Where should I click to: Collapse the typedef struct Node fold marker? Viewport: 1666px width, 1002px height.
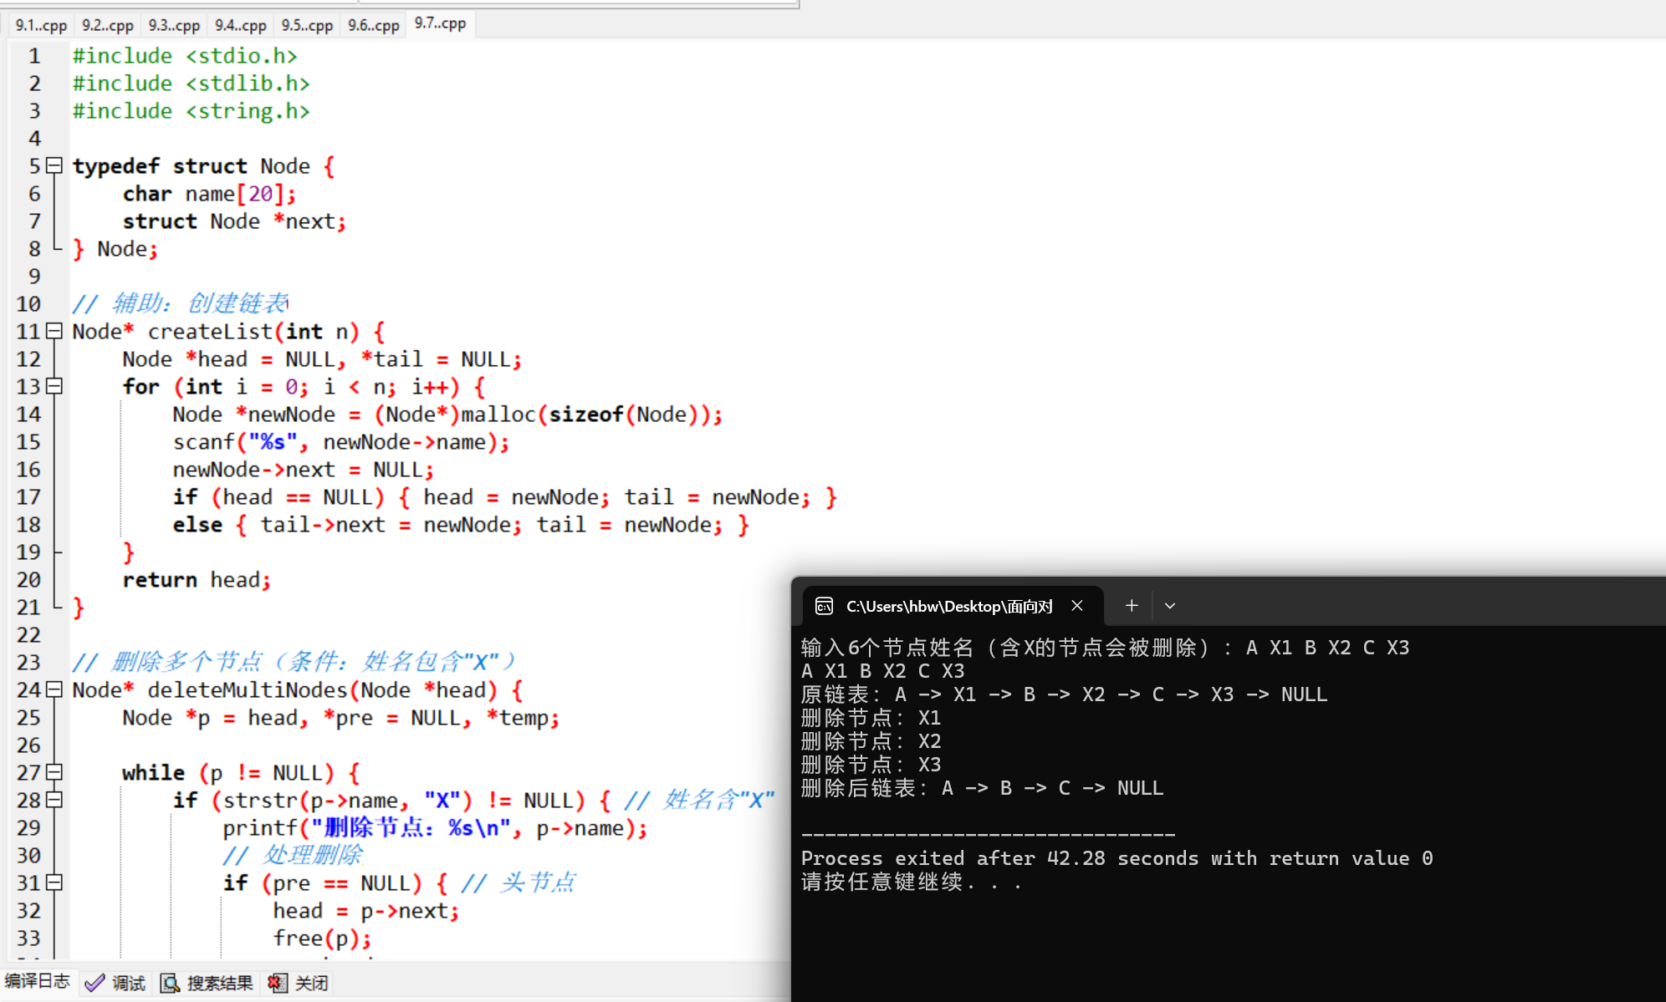coord(54,165)
